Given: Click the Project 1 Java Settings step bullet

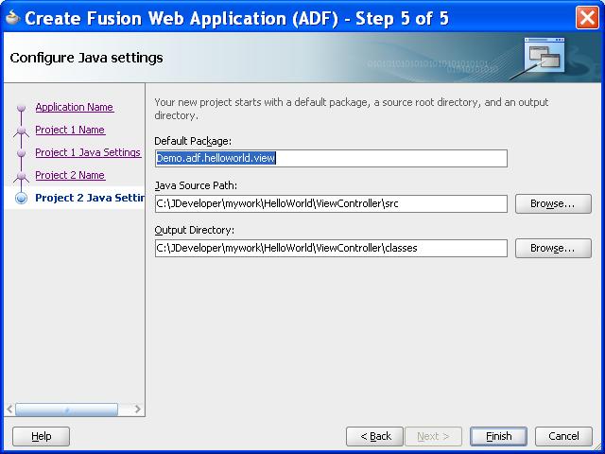Looking at the screenshot, I should click(21, 153).
